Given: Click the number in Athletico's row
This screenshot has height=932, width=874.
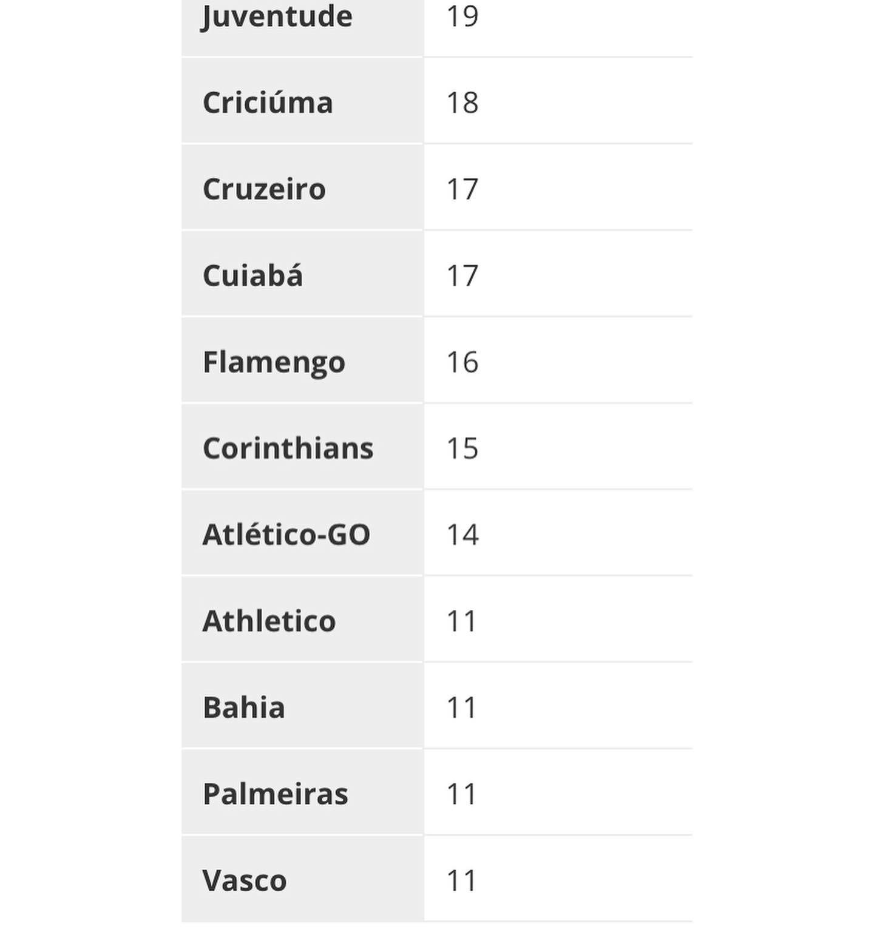Looking at the screenshot, I should [461, 621].
